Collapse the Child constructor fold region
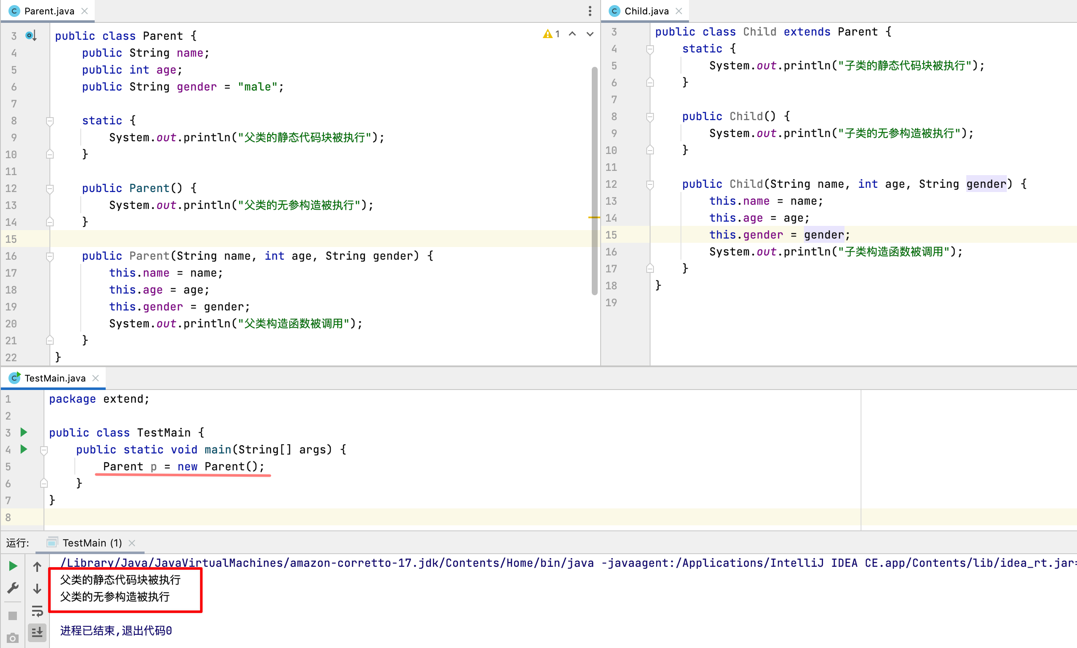Viewport: 1077px width, 648px height. pos(650,117)
